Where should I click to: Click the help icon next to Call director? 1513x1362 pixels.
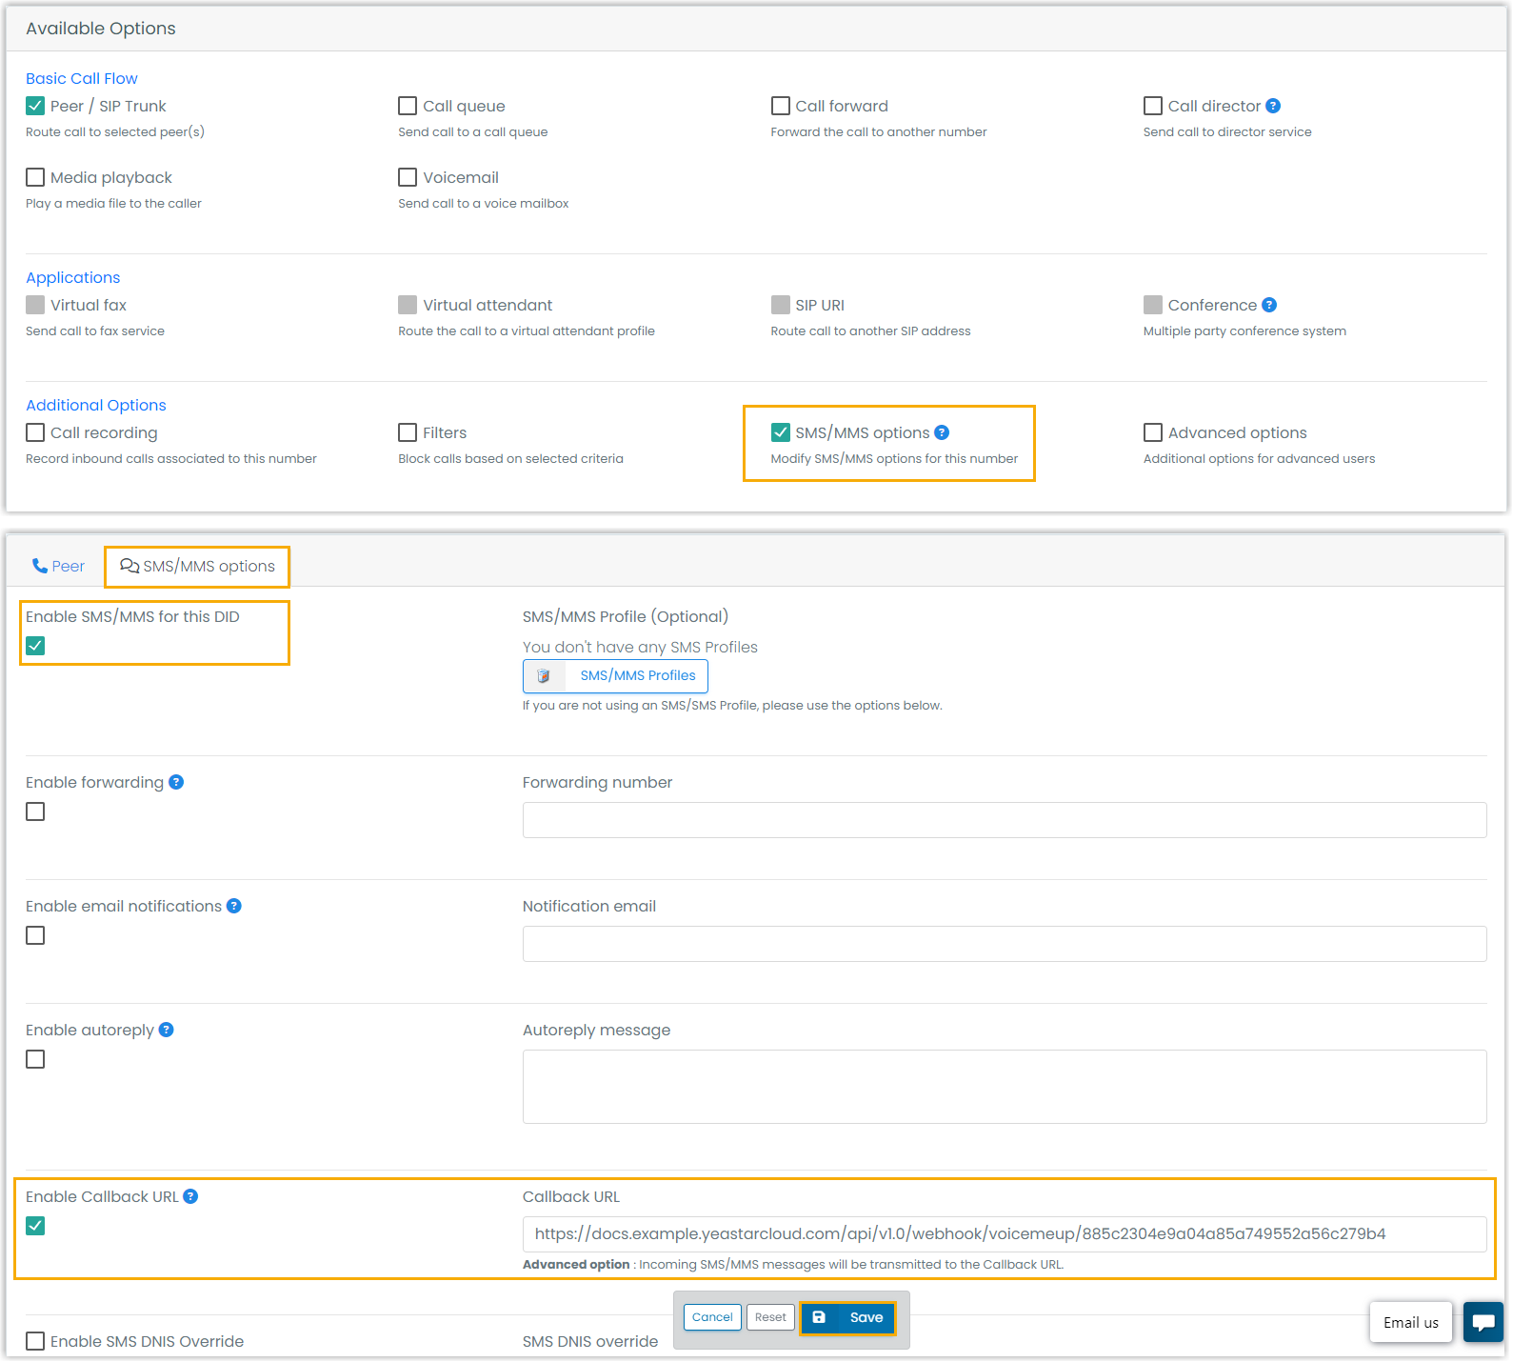[x=1273, y=106]
